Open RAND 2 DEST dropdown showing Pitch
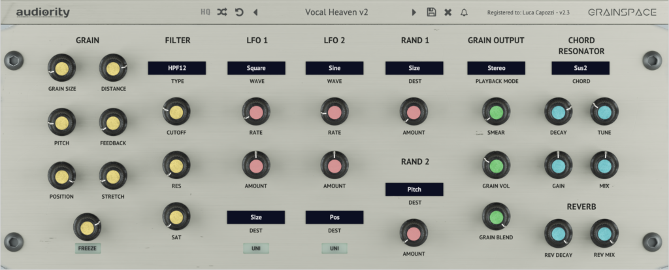 414,189
